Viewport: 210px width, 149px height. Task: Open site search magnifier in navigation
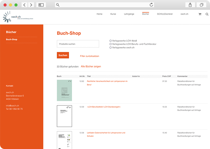tap(207, 14)
